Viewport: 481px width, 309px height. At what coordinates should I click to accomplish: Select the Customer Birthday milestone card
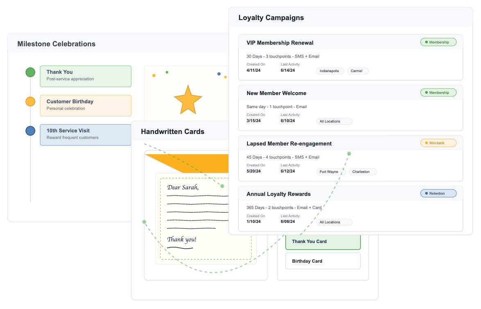pyautogui.click(x=85, y=105)
